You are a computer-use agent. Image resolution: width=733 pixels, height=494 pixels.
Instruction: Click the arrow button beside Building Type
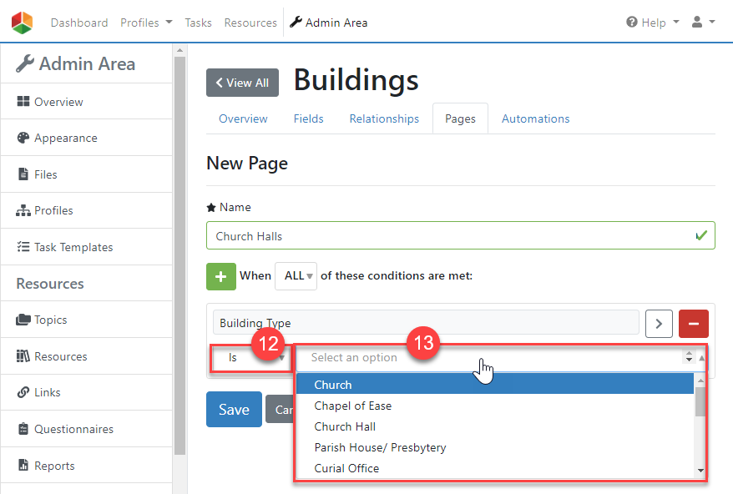[x=659, y=323]
